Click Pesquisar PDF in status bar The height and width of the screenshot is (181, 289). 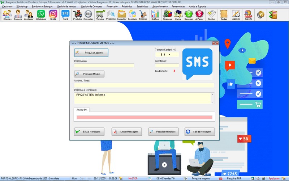234,178
